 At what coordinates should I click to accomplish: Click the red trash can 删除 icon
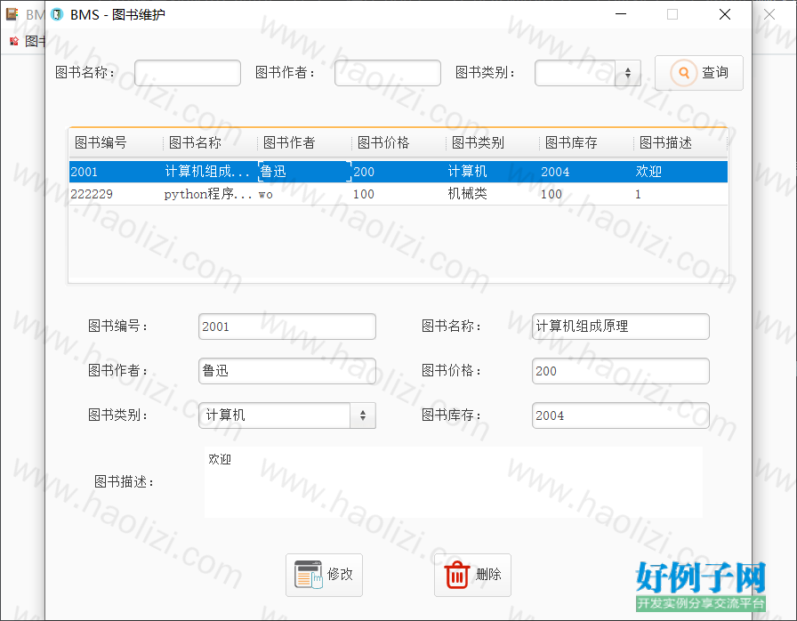[456, 574]
